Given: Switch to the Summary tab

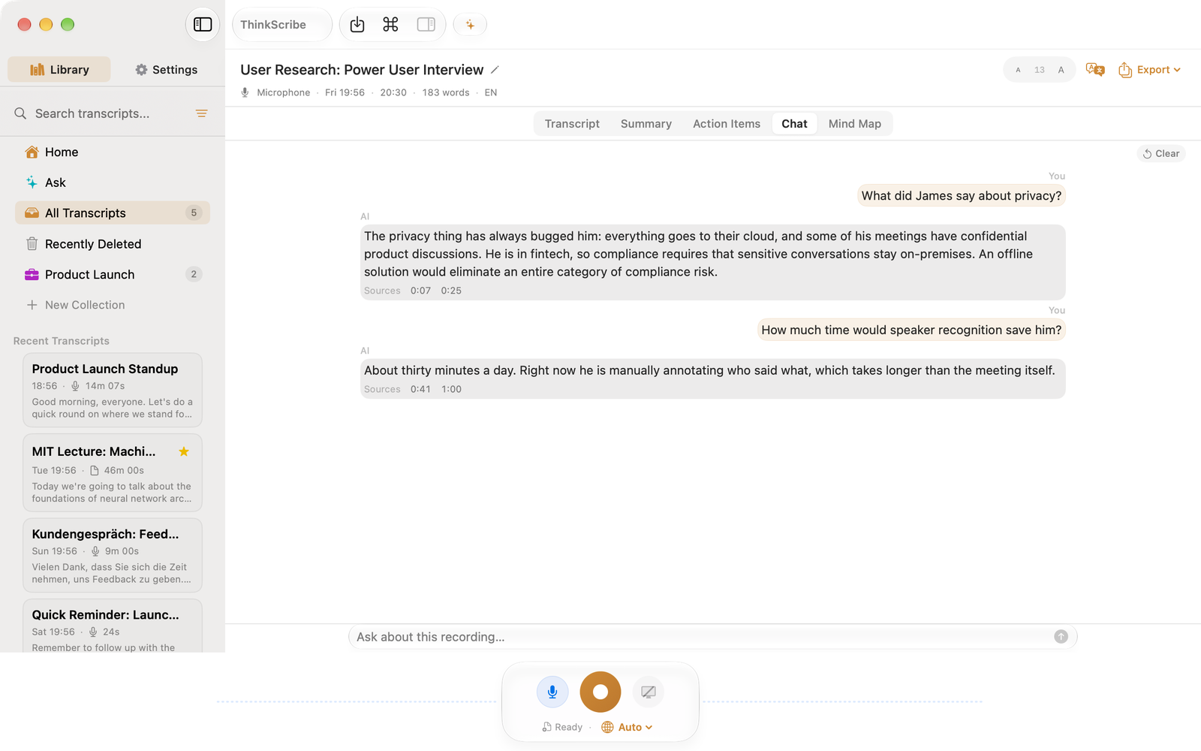Looking at the screenshot, I should (646, 124).
